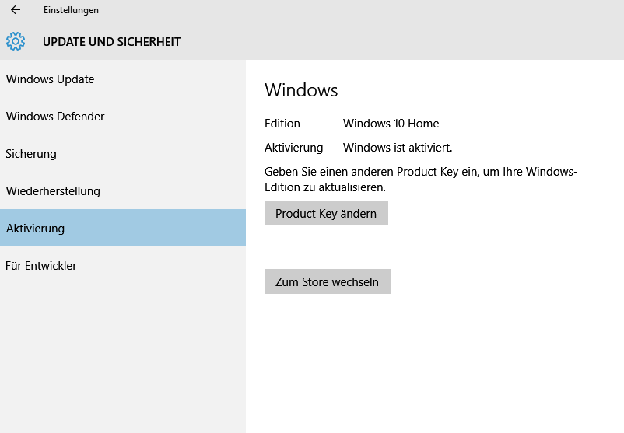
Task: Click the 'Windows ist aktiviert.' status text
Action: point(398,148)
